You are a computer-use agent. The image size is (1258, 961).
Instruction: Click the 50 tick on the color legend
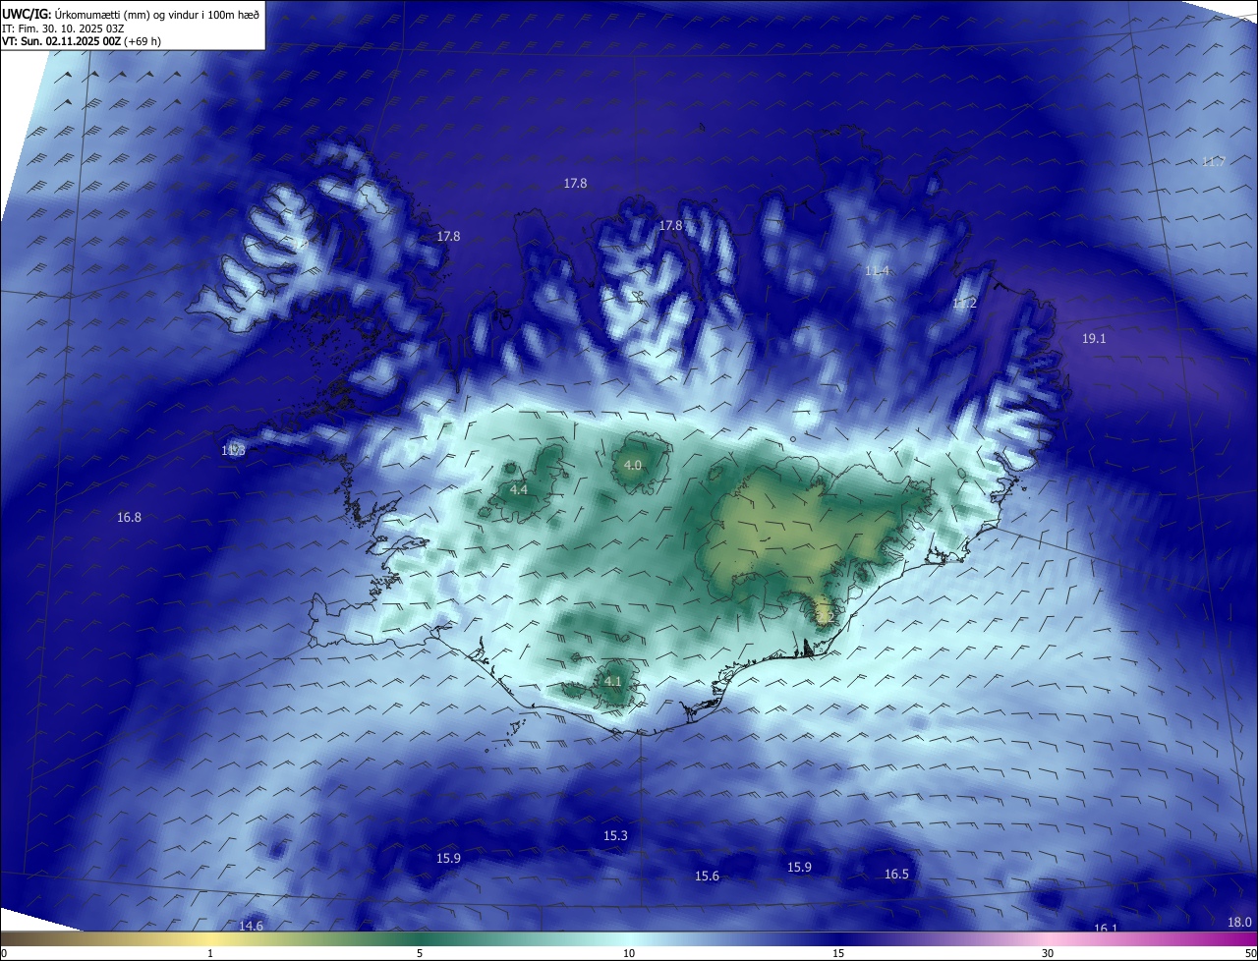pos(1250,953)
